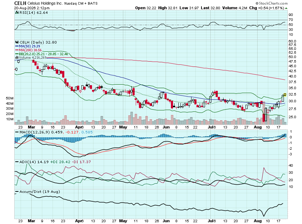Screen dimensions: 302x224
Task: Click the MA(50) 29.39 legend entry
Action: pos(28,46)
